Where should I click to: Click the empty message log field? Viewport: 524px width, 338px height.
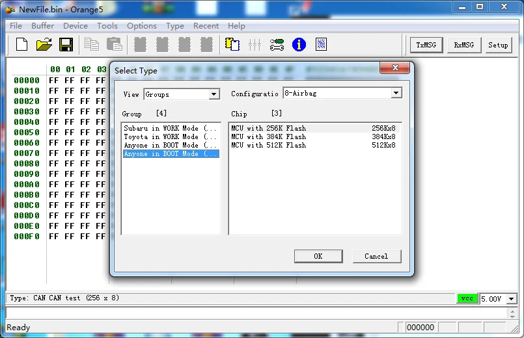(x=256, y=313)
